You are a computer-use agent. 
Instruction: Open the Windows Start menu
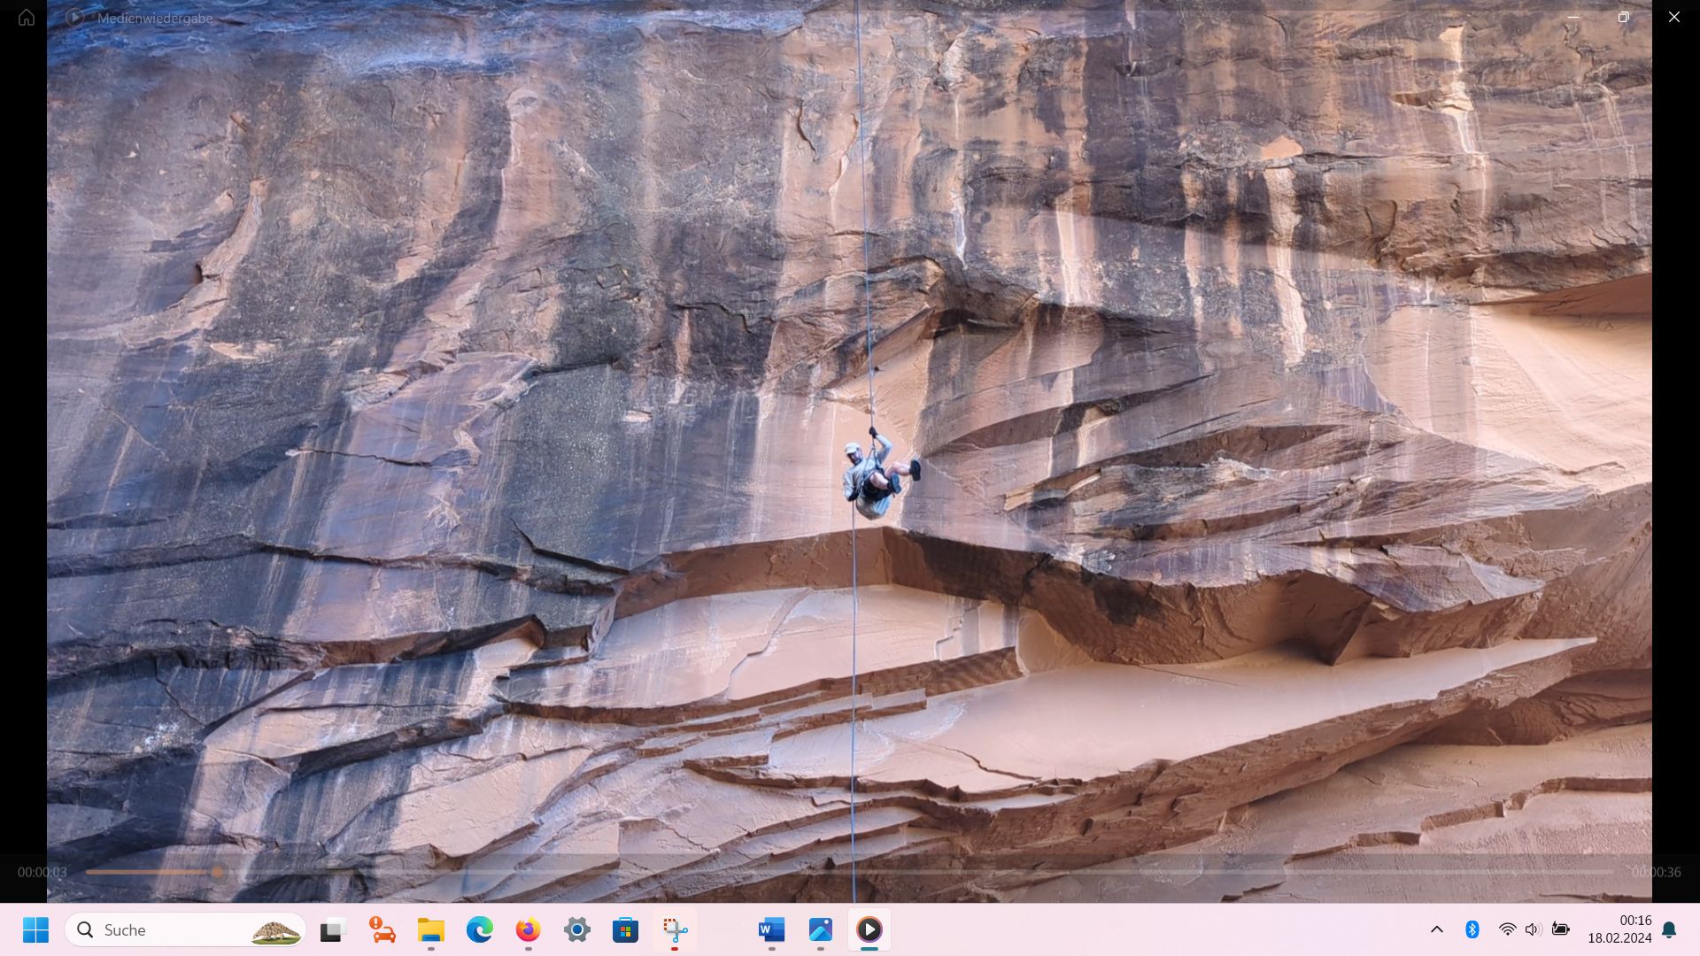click(36, 930)
